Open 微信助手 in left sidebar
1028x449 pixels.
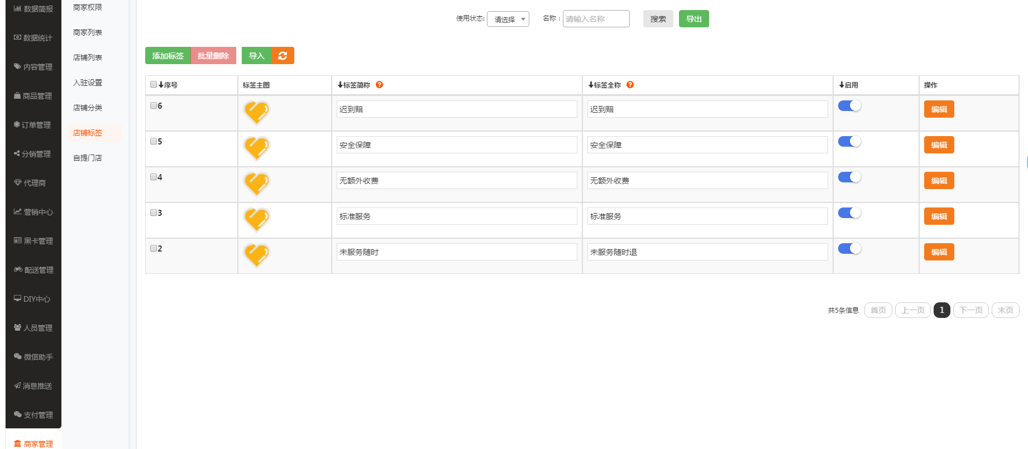click(x=34, y=357)
